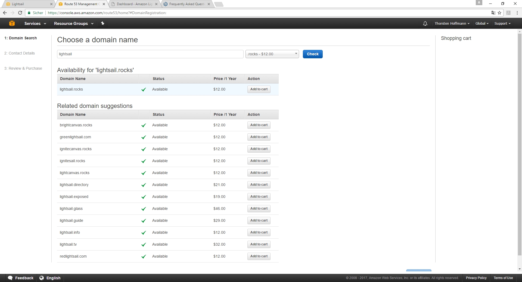Expand the Support menu
Viewport: 522px width, 282px height.
502,24
